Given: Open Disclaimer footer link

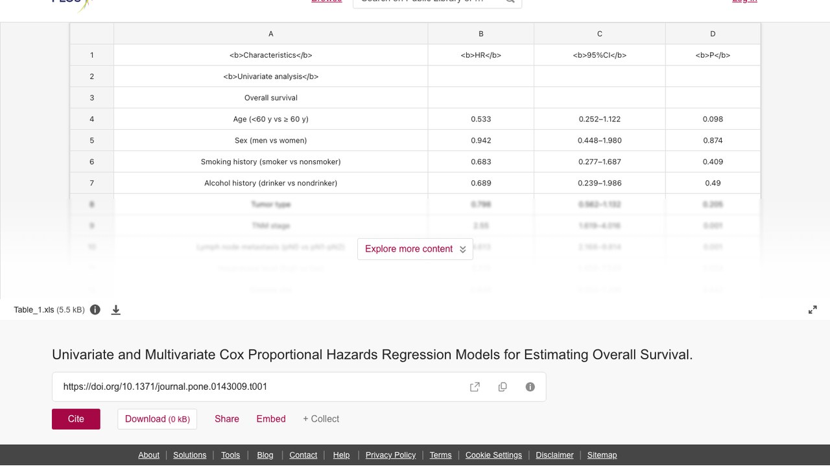Looking at the screenshot, I should [554, 455].
